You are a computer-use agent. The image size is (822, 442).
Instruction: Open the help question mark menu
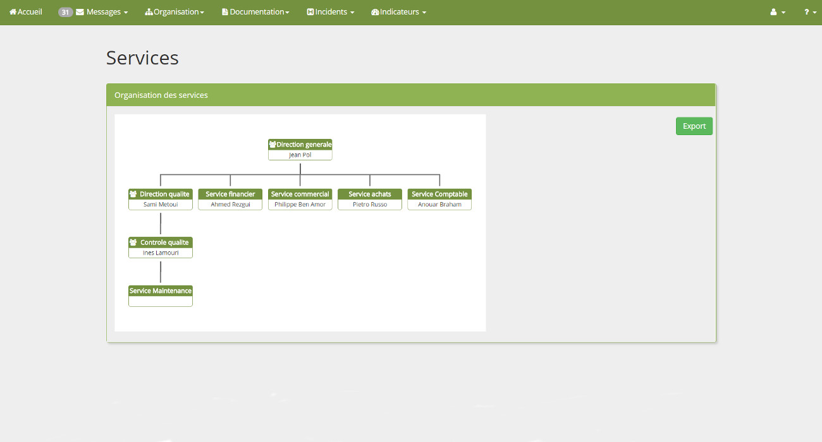coord(810,12)
